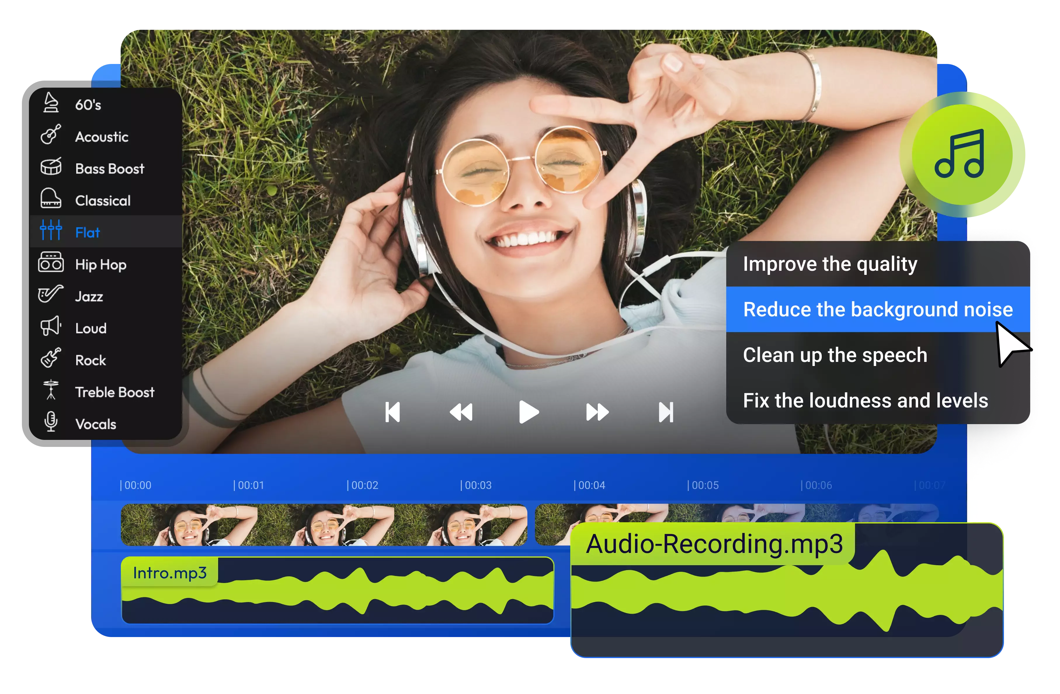Image resolution: width=1060 pixels, height=694 pixels.
Task: Select the Loud megaphone icon
Action: point(51,327)
